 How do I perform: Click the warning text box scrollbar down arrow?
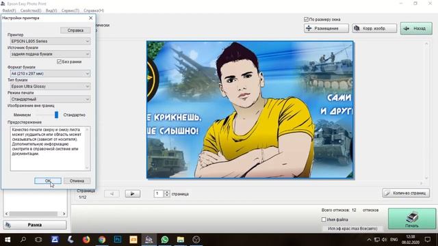(87, 167)
